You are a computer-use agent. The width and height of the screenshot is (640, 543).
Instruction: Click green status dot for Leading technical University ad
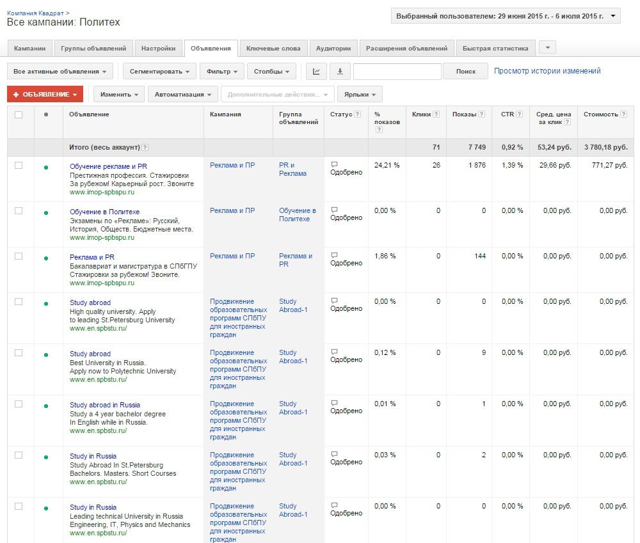point(46,508)
